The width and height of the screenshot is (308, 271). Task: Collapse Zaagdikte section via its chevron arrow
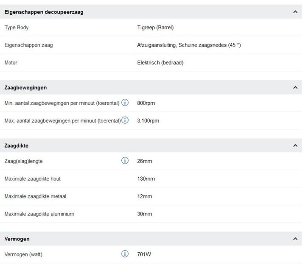(x=295, y=145)
